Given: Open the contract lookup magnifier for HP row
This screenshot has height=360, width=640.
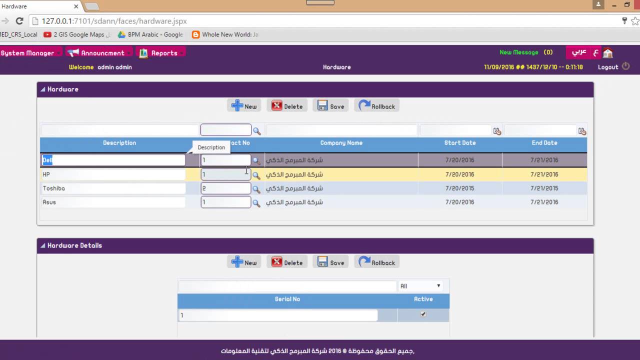Looking at the screenshot, I should pos(256,175).
